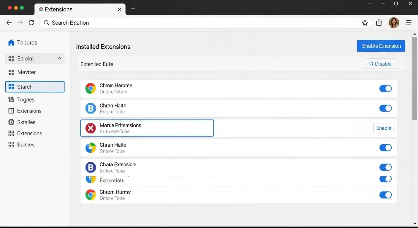
Task: Toggle Chata Extension off
Action: tap(385, 167)
